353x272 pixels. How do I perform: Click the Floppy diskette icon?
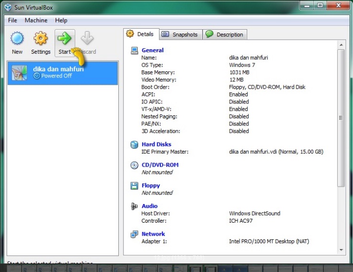(135, 186)
